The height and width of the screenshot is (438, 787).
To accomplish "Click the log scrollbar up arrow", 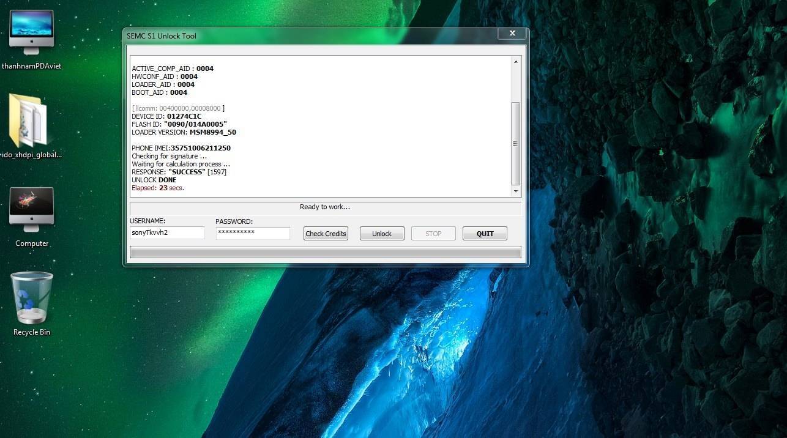I will pyautogui.click(x=516, y=62).
